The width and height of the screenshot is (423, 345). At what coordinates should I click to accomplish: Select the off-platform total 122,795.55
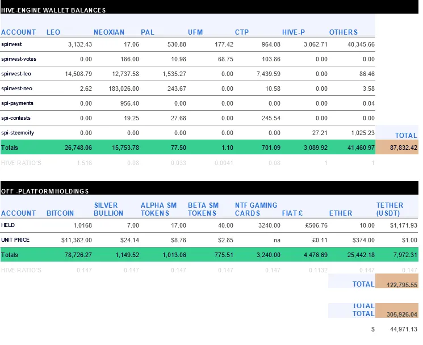coord(402,285)
